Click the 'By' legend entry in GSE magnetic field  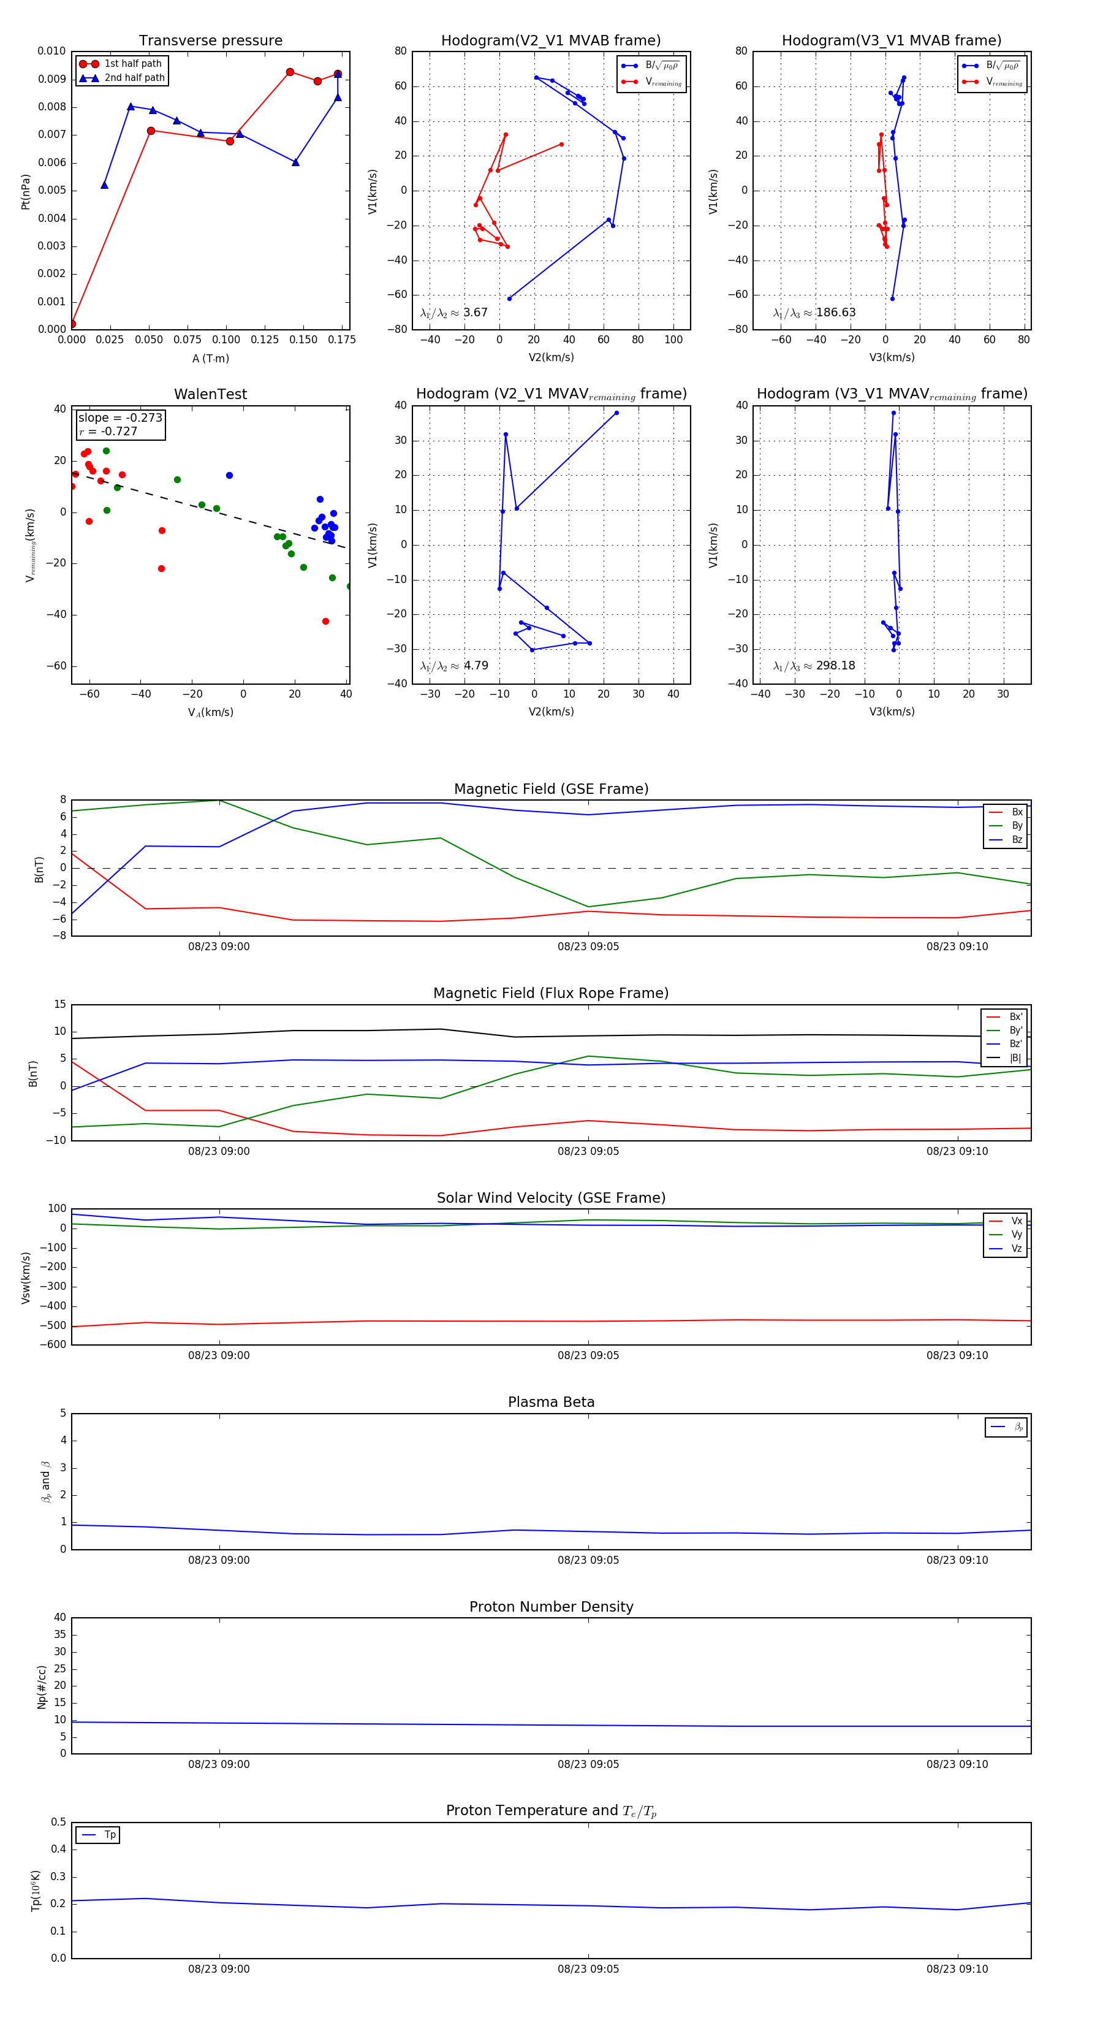pyautogui.click(x=1006, y=825)
